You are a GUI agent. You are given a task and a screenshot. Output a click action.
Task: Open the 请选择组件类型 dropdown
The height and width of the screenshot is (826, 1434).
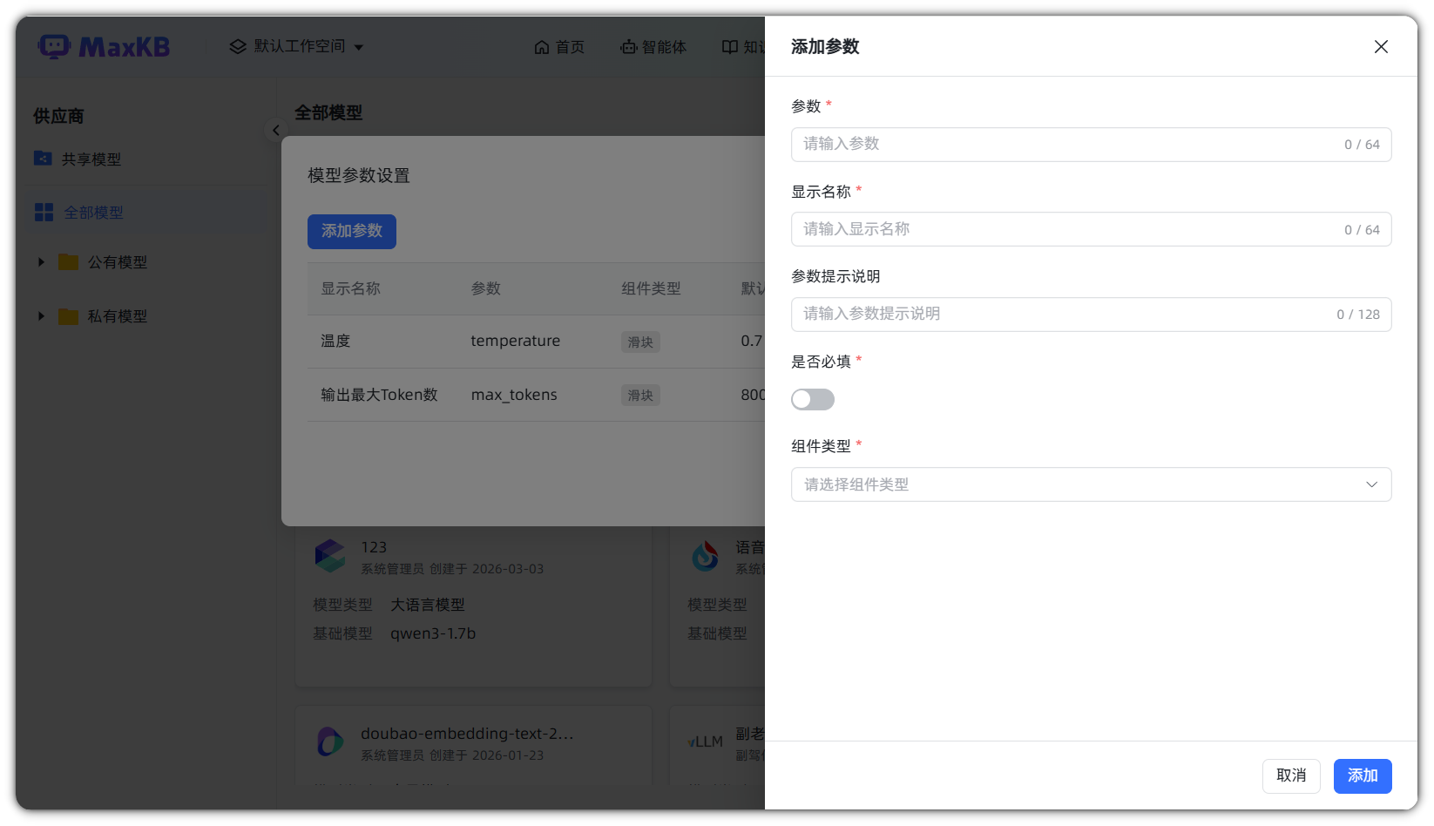[1091, 484]
